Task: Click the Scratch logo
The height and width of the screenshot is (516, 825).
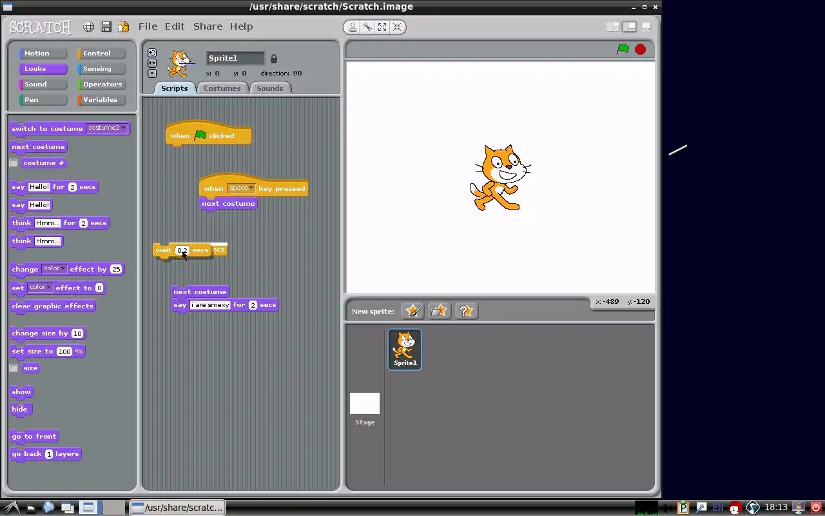Action: (41, 27)
